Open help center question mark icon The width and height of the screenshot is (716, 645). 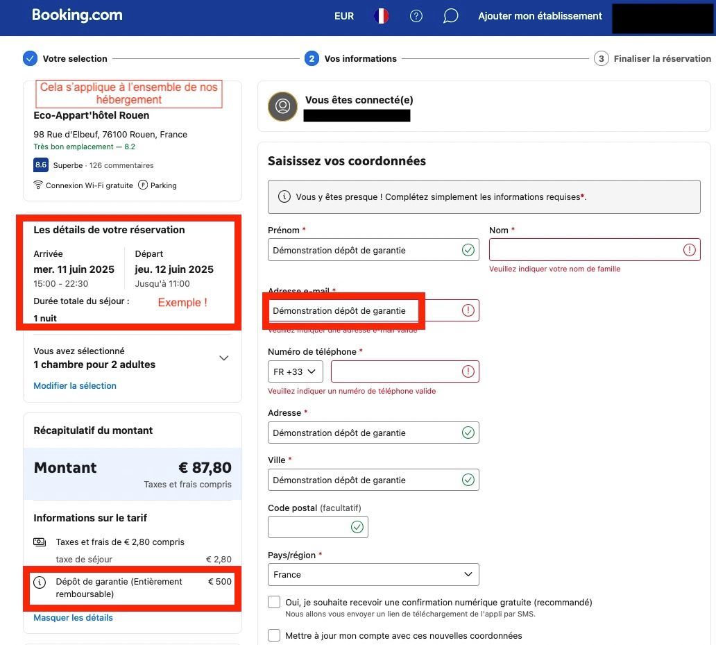tap(416, 16)
